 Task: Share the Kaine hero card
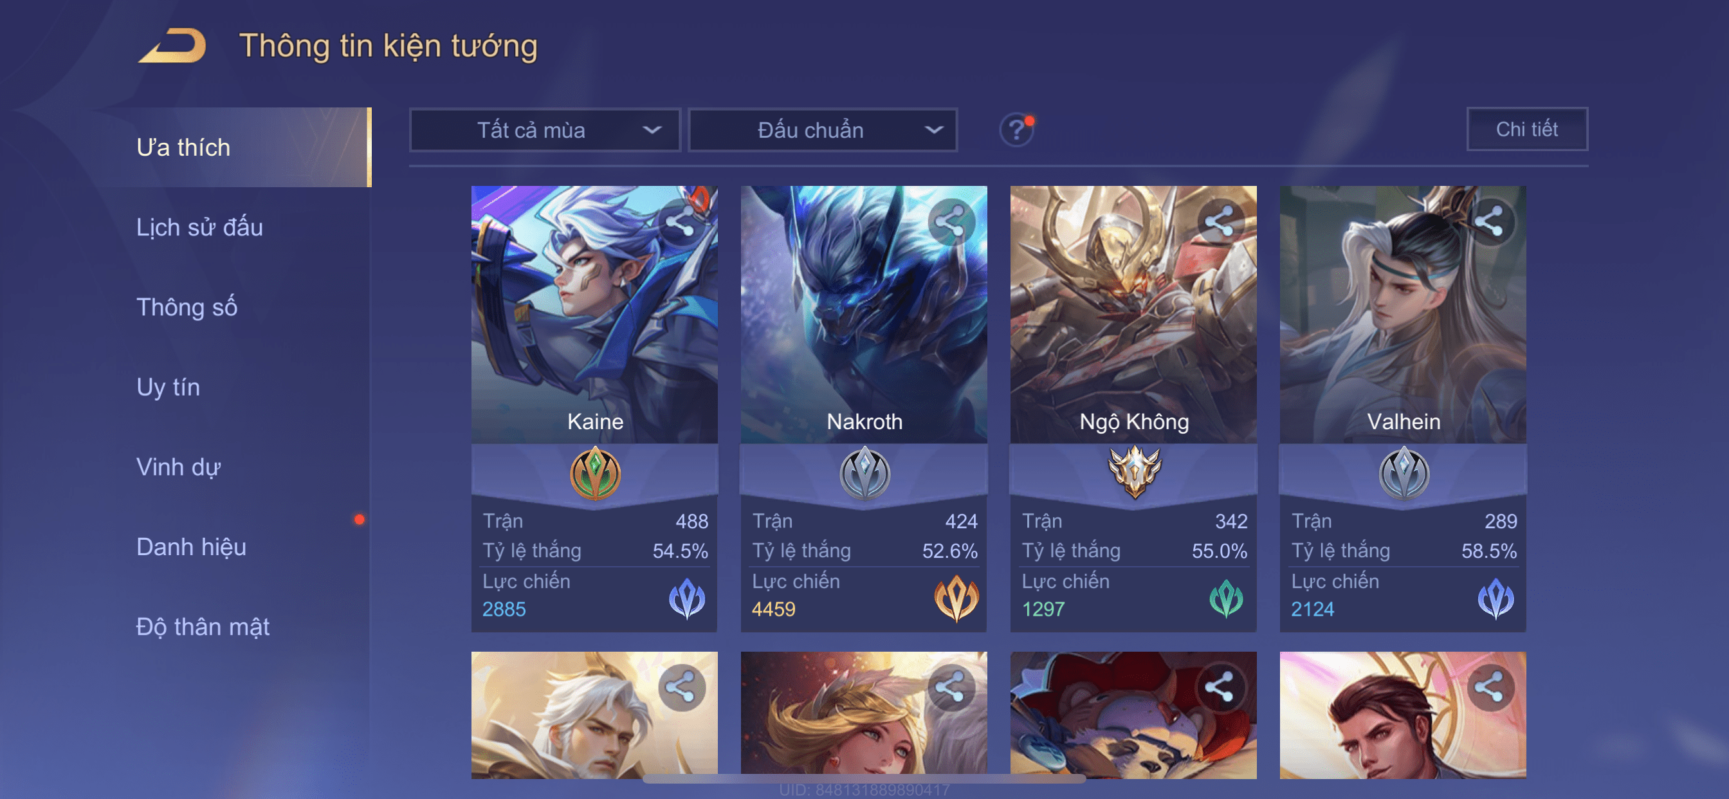pos(681,221)
